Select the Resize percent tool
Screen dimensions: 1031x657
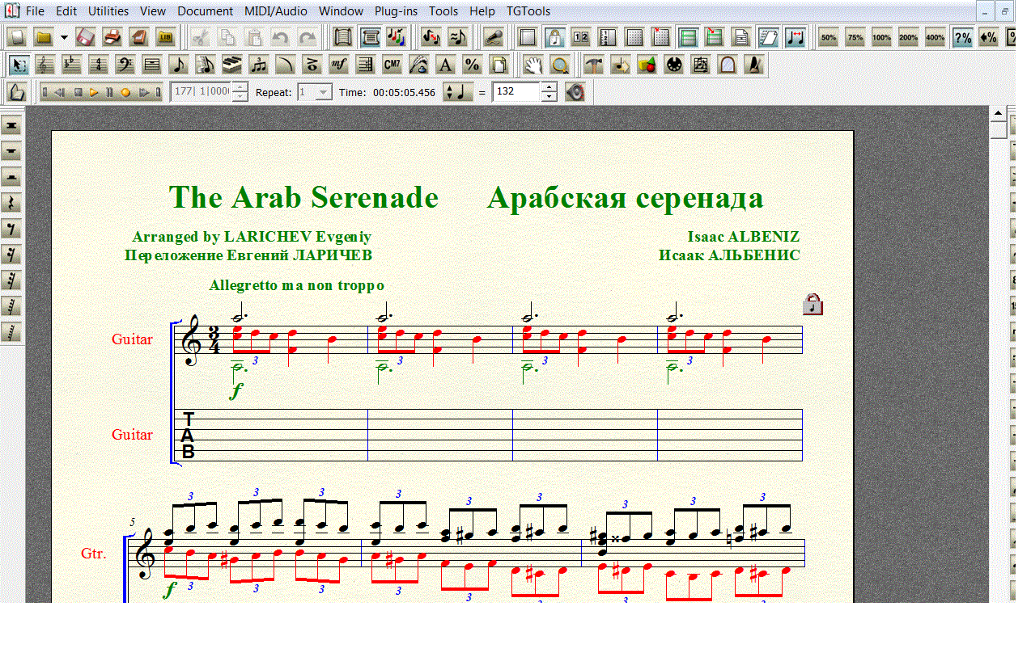[473, 65]
